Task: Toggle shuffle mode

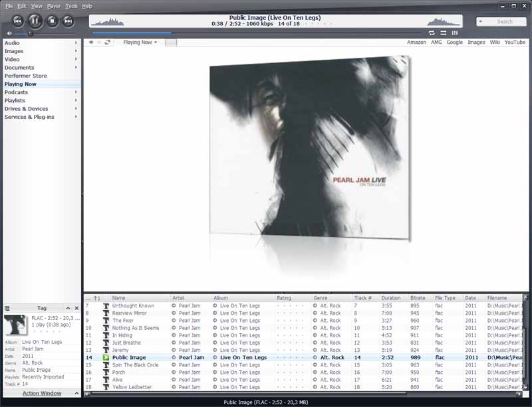Action: click(x=443, y=33)
